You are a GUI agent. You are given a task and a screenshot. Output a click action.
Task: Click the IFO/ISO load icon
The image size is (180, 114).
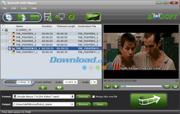pos(35,17)
